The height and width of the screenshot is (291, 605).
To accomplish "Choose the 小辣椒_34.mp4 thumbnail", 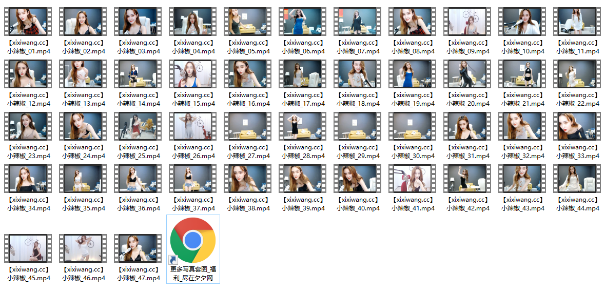I will [x=29, y=179].
